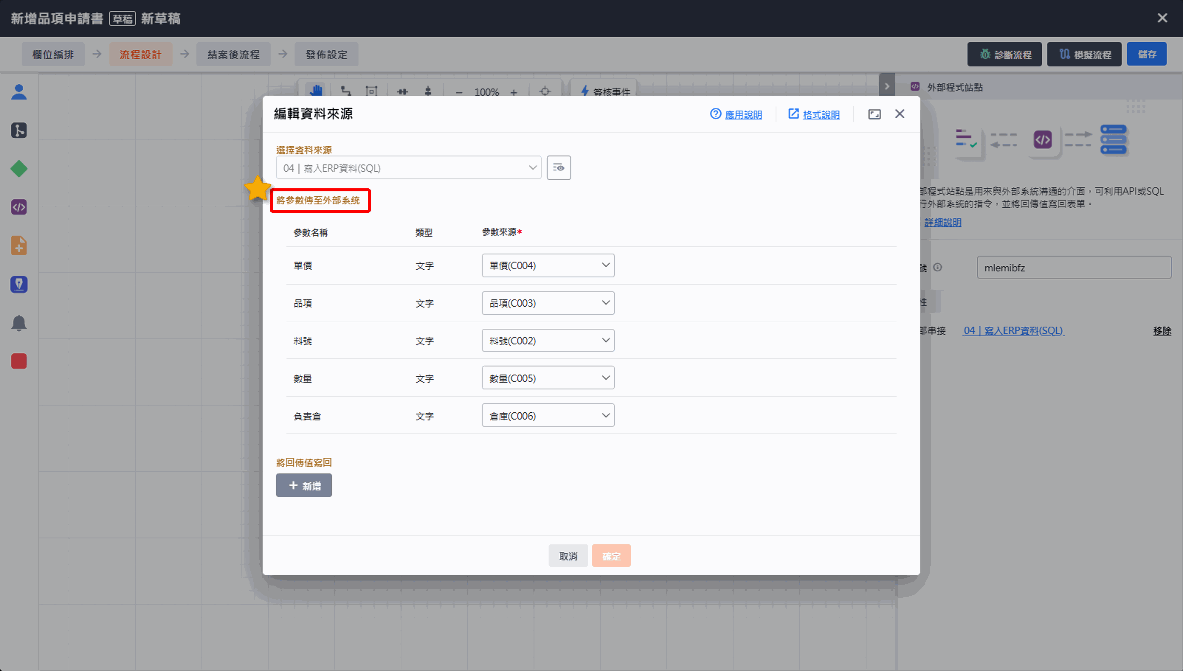Select the red stop end node icon
This screenshot has height=671, width=1183.
(x=19, y=361)
